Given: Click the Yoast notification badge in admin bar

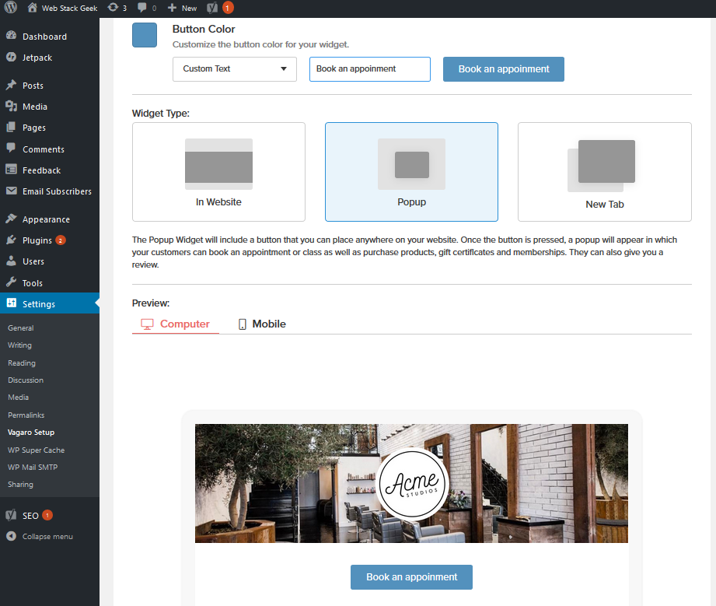Looking at the screenshot, I should pyautogui.click(x=228, y=8).
